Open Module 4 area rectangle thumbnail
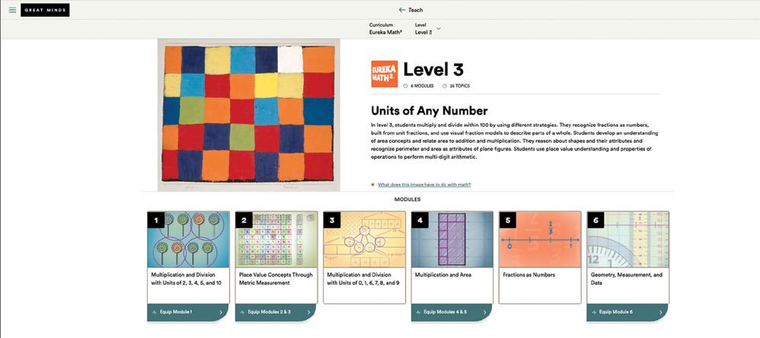760x338 pixels. tap(452, 239)
